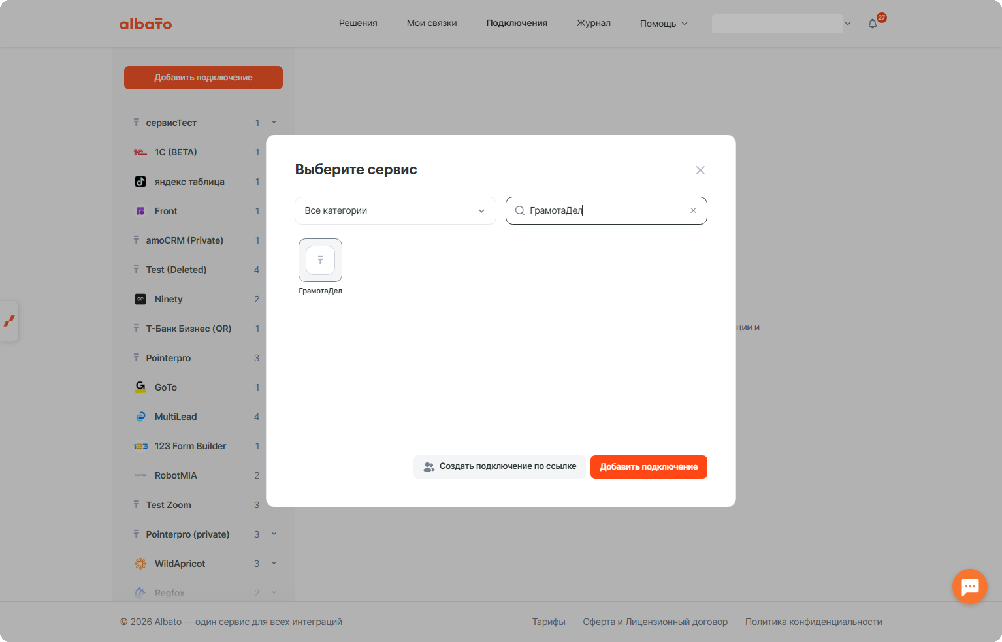Expand the сервисТест connection group
The image size is (1002, 642).
coord(274,122)
